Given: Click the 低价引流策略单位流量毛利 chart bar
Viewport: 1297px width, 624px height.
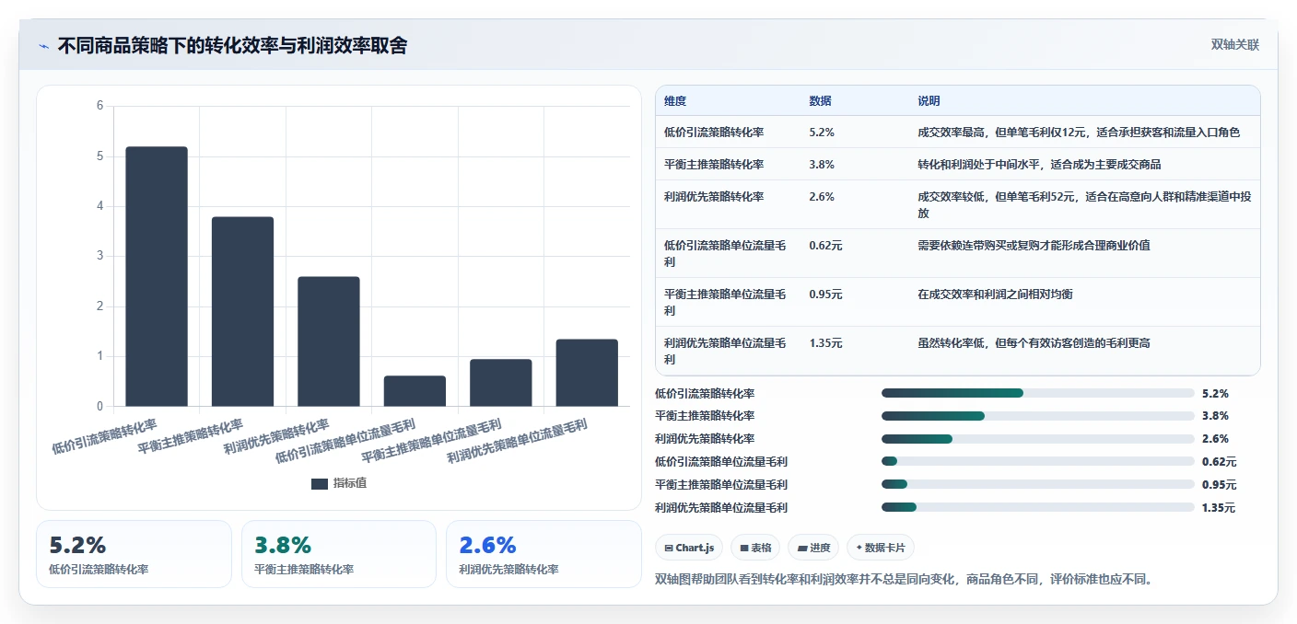Looking at the screenshot, I should point(415,390).
